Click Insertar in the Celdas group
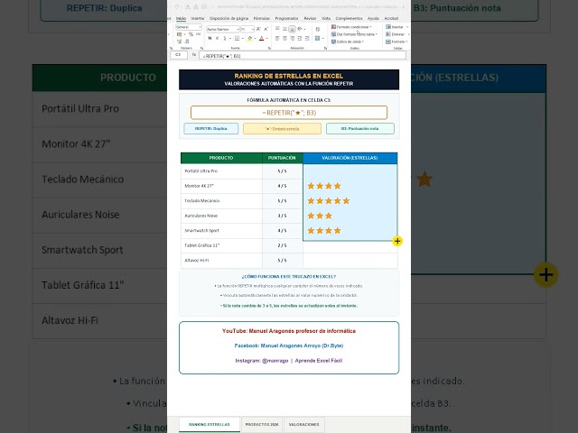The height and width of the screenshot is (433, 578). 396,27
